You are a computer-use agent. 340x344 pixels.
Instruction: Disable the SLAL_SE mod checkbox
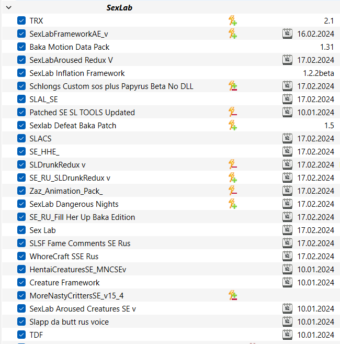click(x=21, y=99)
